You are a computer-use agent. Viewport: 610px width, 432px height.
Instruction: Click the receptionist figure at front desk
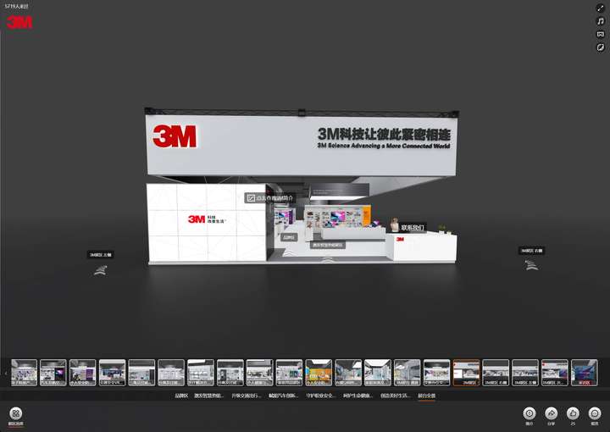[x=394, y=225]
